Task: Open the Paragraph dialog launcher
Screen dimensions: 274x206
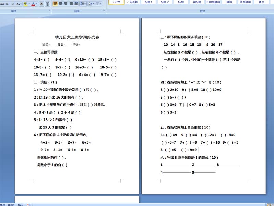Action: pyautogui.click(x=104, y=11)
